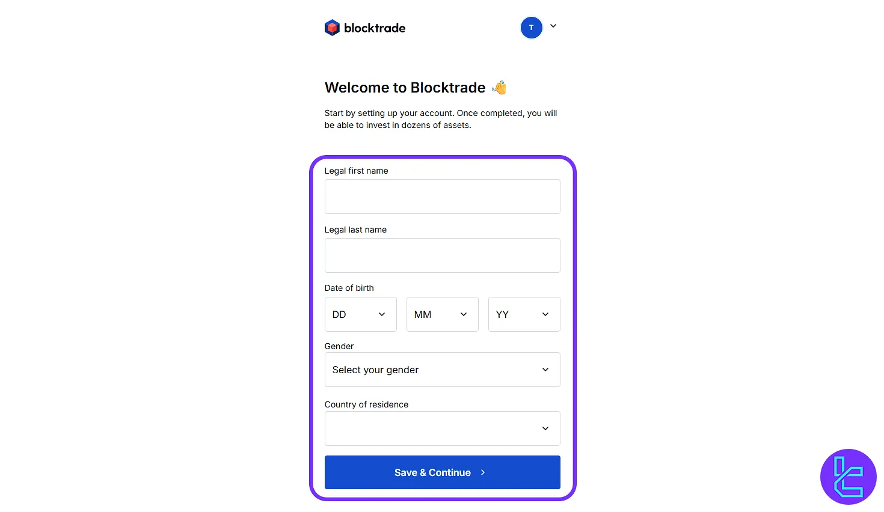Viewport: 884px width, 512px height.
Task: Open the user avatar labeled T
Action: click(531, 28)
